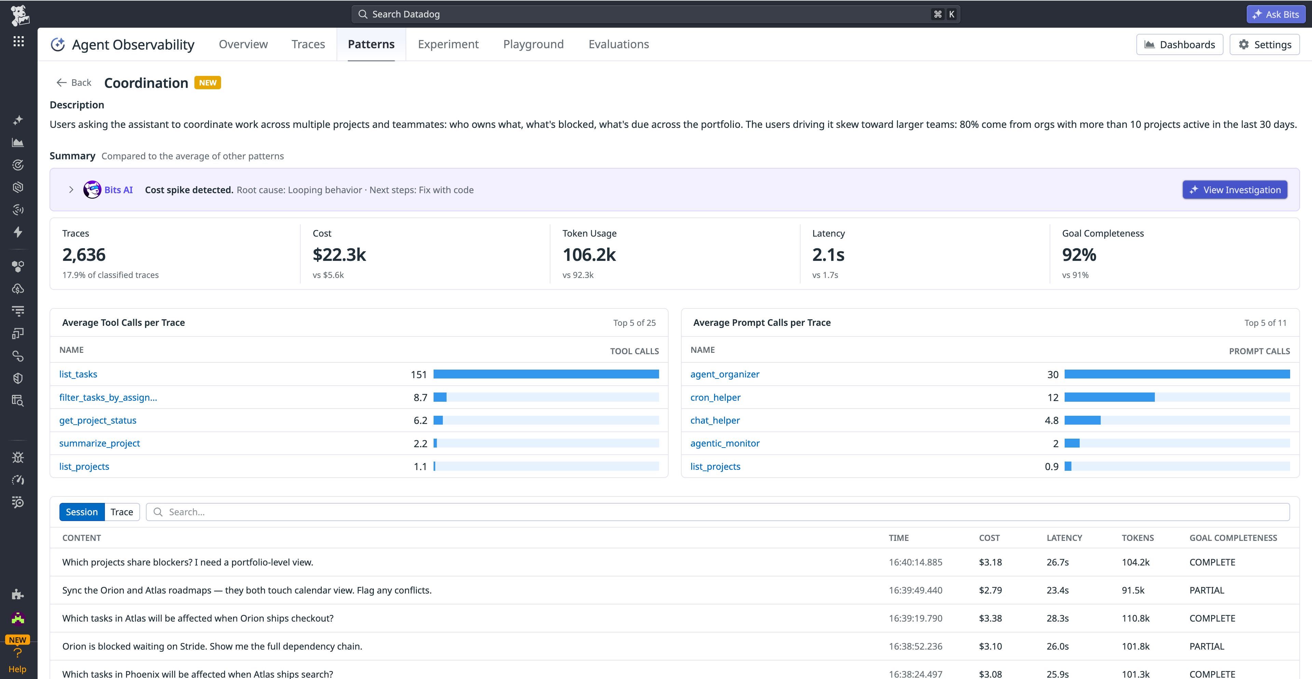Viewport: 1312px width, 679px height.
Task: Open the hexagon service sidebar icon
Action: (x=18, y=188)
